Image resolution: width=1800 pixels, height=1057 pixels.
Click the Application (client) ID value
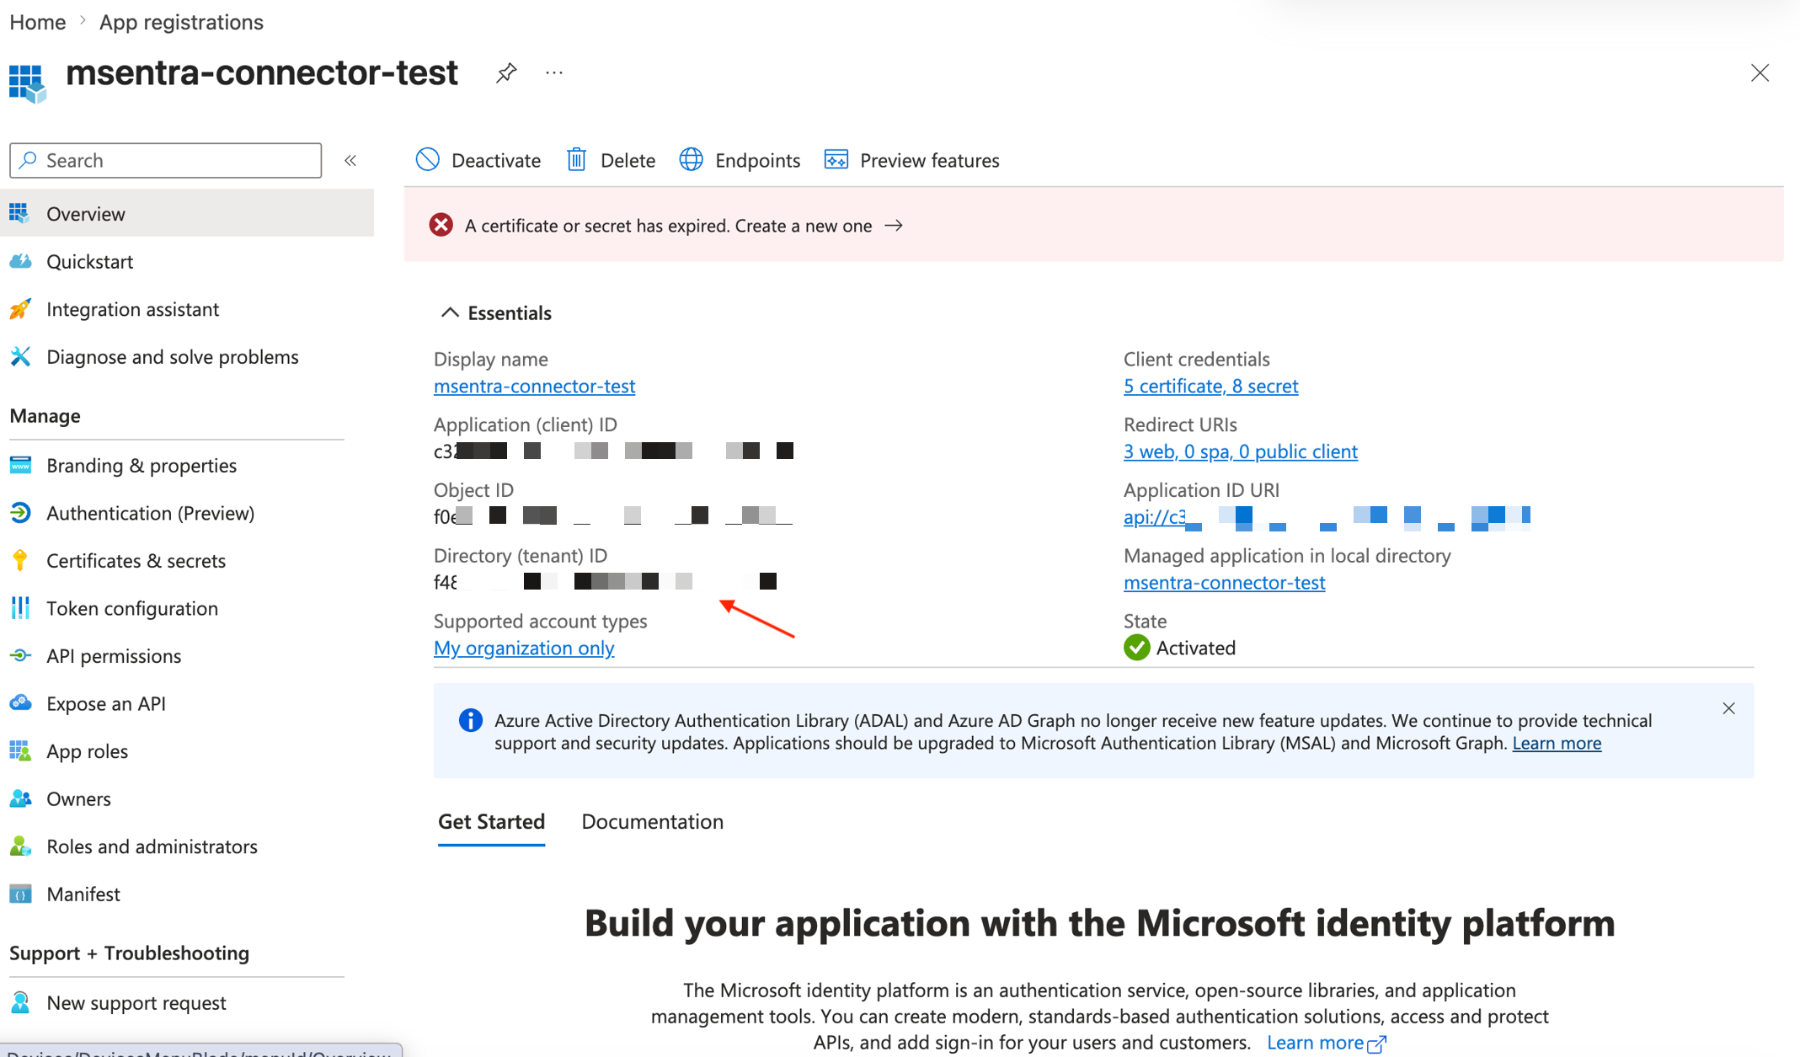613,451
